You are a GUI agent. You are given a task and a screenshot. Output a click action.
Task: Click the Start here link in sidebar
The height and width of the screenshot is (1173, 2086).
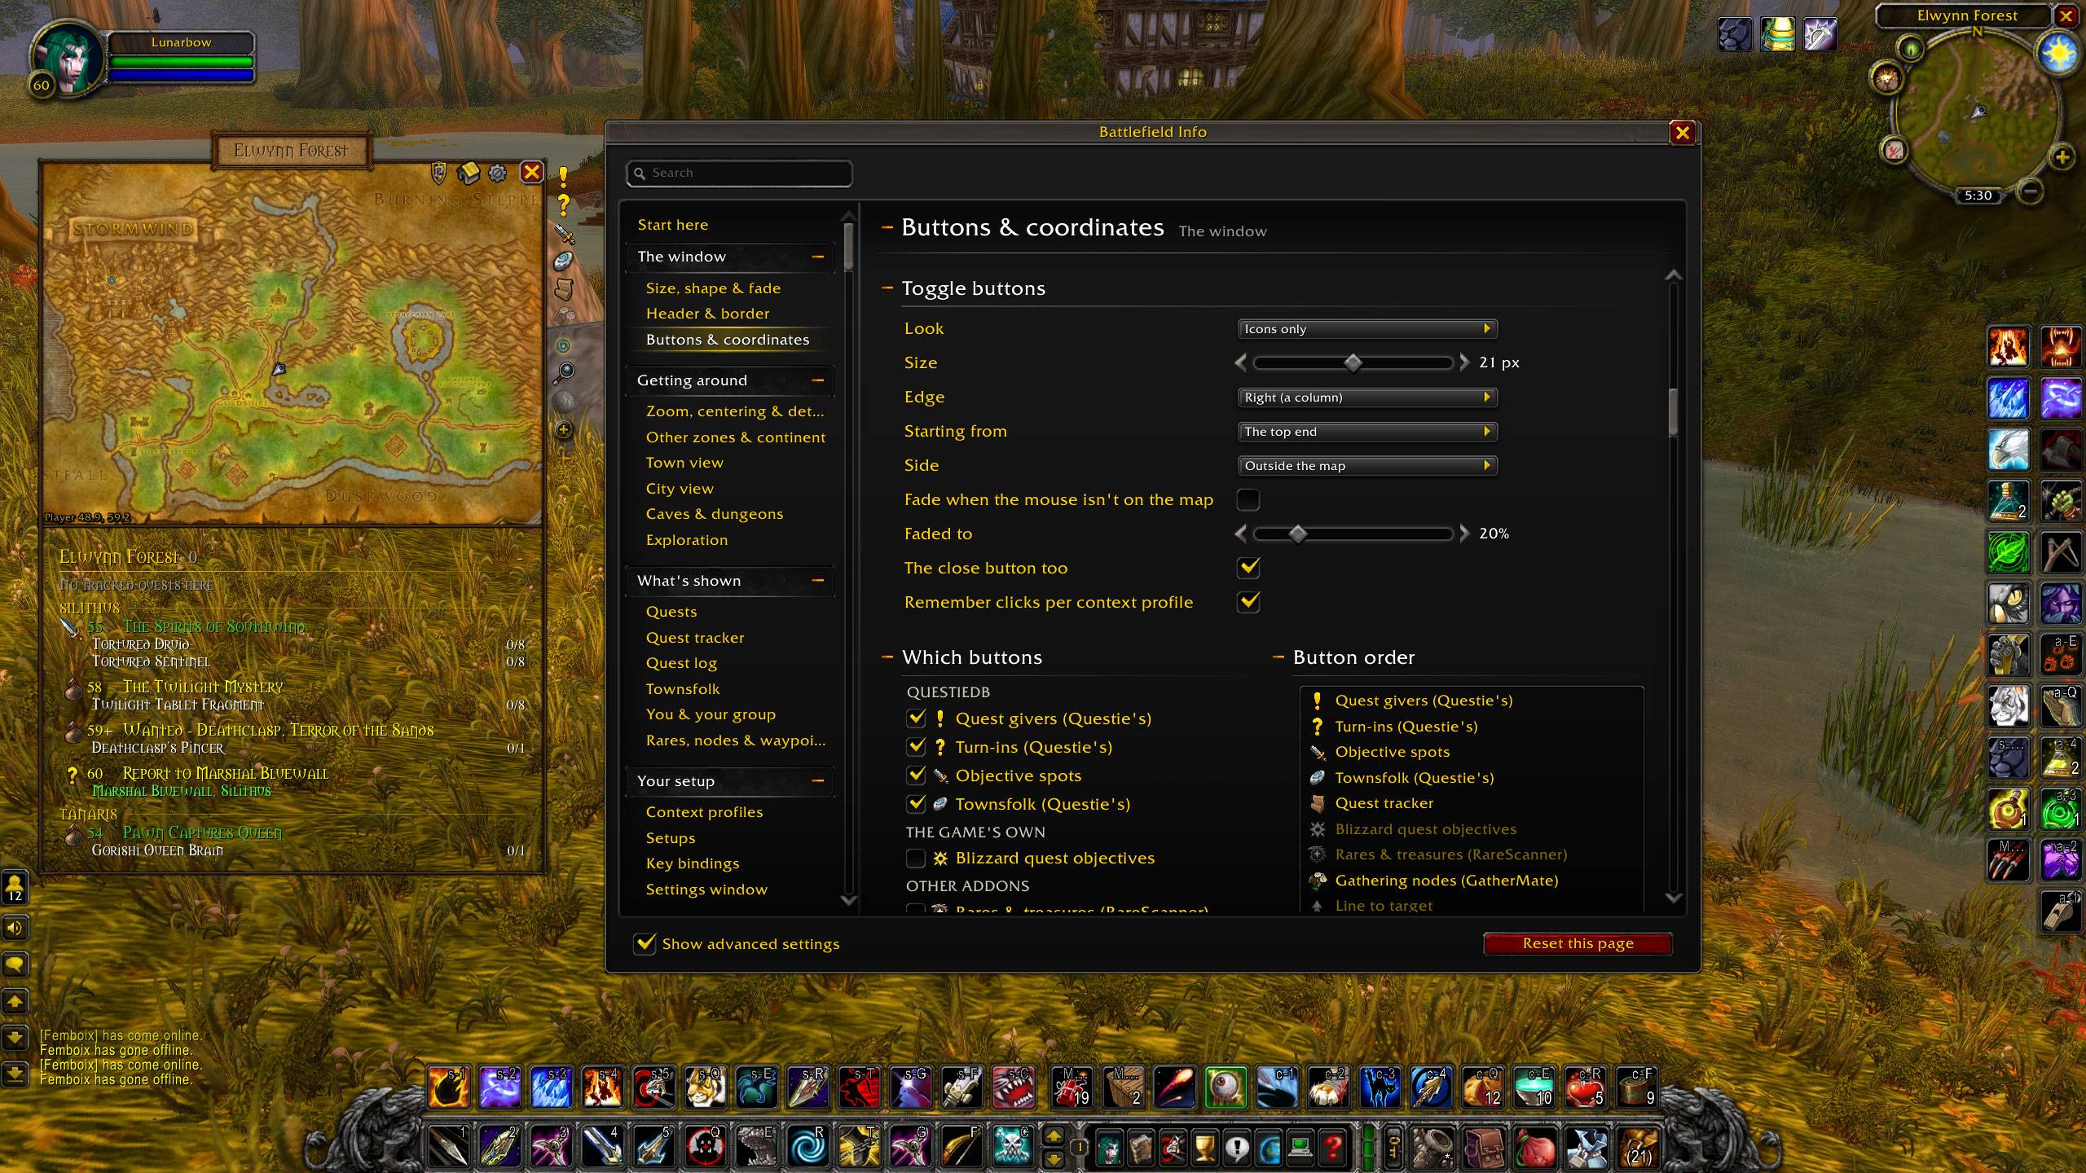(x=672, y=225)
